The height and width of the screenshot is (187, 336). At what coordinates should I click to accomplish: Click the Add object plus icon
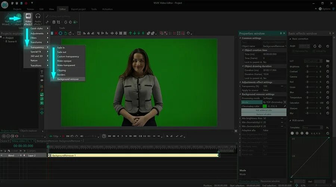tap(19, 15)
